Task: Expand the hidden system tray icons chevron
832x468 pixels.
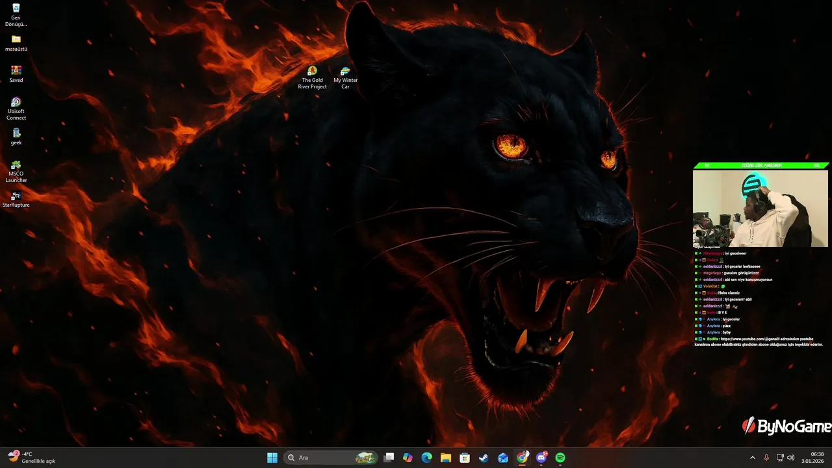Action: 753,458
